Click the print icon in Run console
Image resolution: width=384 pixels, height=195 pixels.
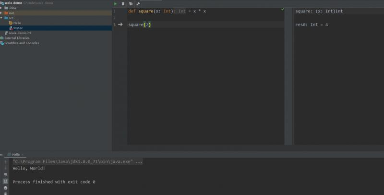[x=5, y=188]
